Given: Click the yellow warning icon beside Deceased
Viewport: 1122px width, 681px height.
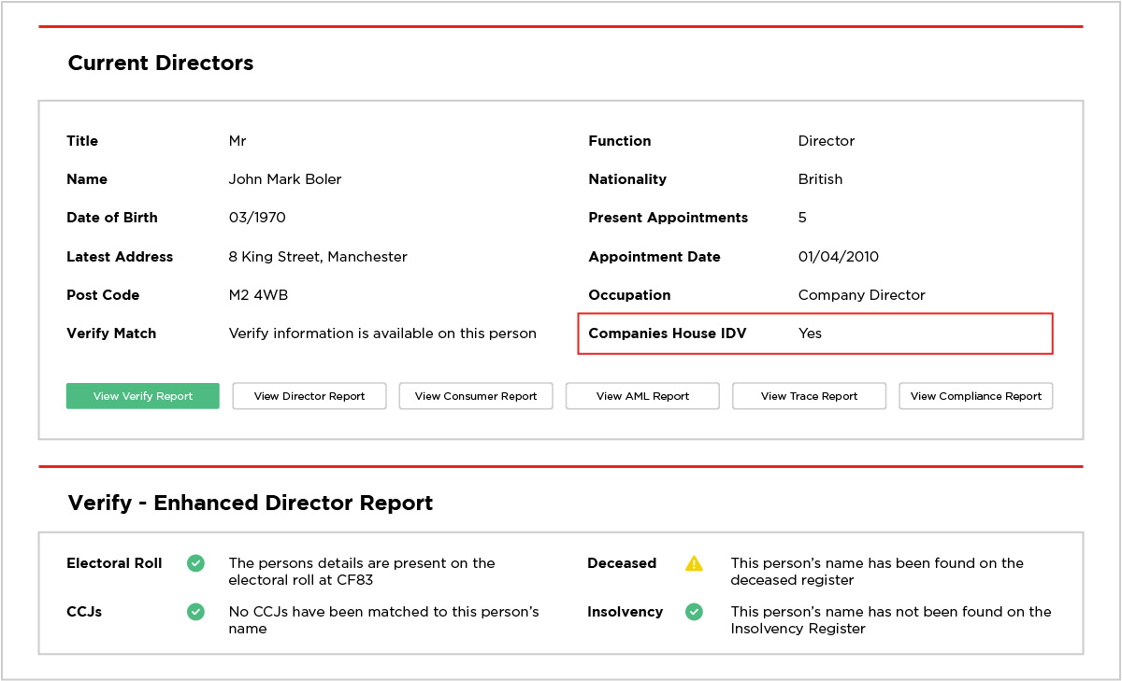Looking at the screenshot, I should pyautogui.click(x=694, y=562).
